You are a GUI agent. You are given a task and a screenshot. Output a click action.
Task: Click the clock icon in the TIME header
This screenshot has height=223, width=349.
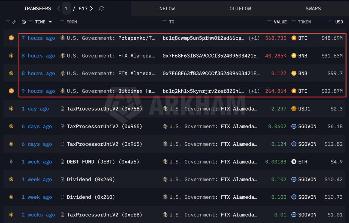tap(24, 22)
